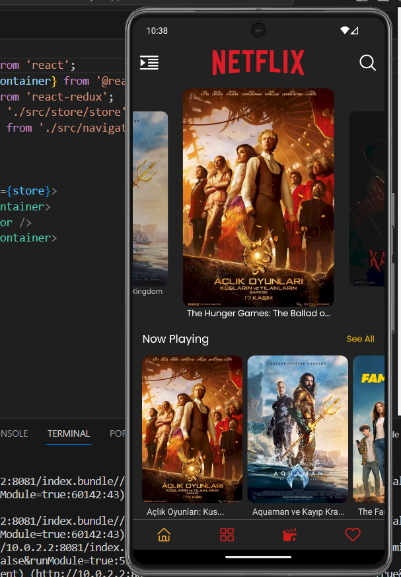Select 'Açlık Oyunları: Kus...' caption

pos(185,512)
